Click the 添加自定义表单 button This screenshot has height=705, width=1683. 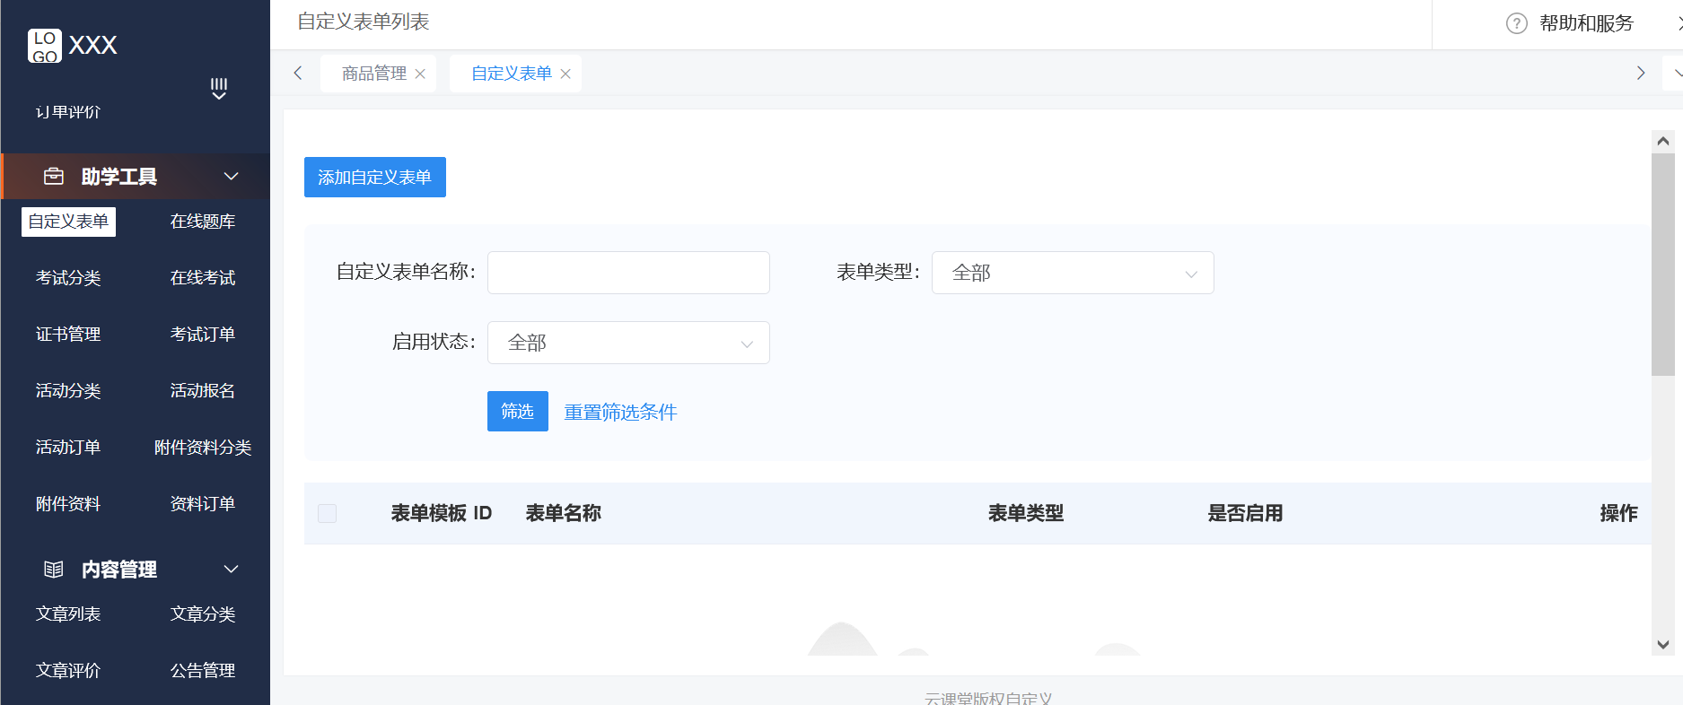(x=374, y=178)
